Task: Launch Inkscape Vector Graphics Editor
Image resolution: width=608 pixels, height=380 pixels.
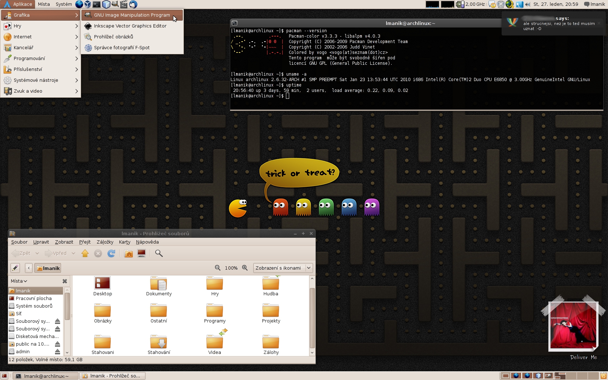Action: tap(132, 26)
